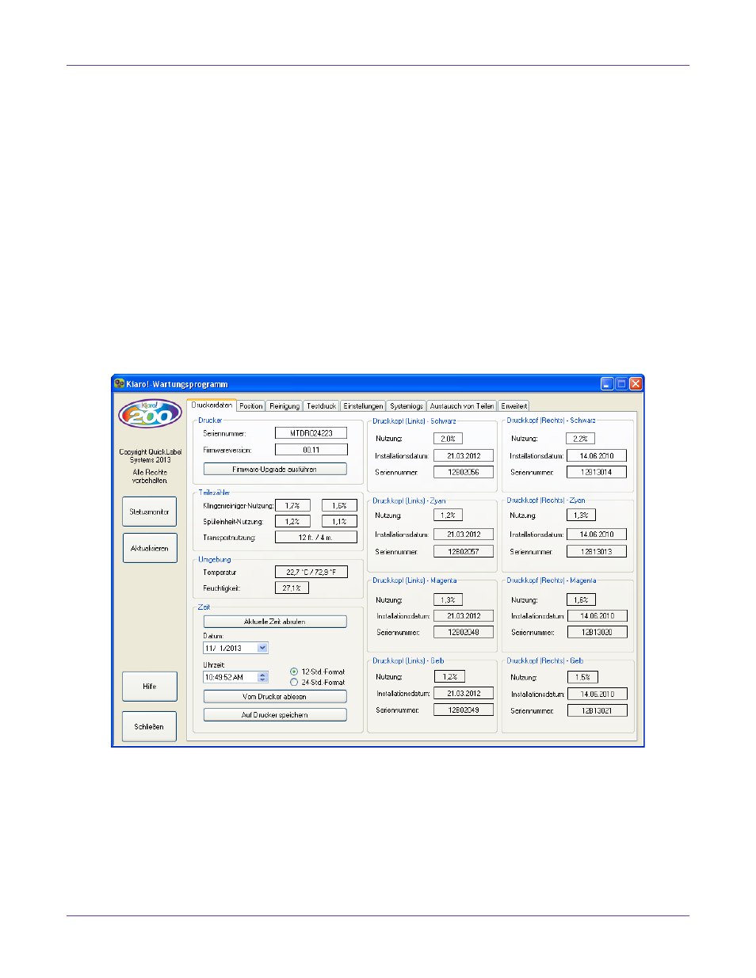Viewport: 756px width, 978px height.
Task: Click the Kiaro! title bar application icon
Action: point(120,383)
